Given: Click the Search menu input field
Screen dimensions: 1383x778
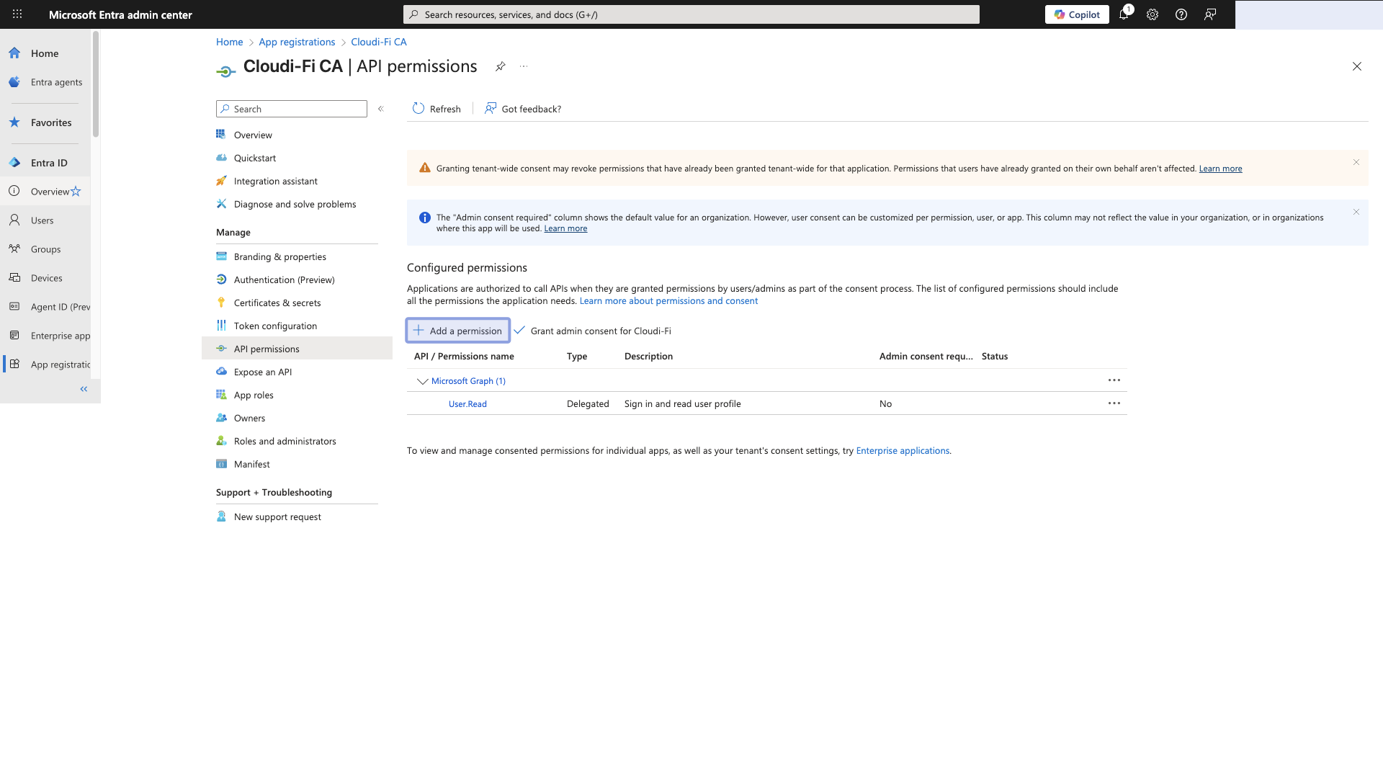Looking at the screenshot, I should pos(291,109).
